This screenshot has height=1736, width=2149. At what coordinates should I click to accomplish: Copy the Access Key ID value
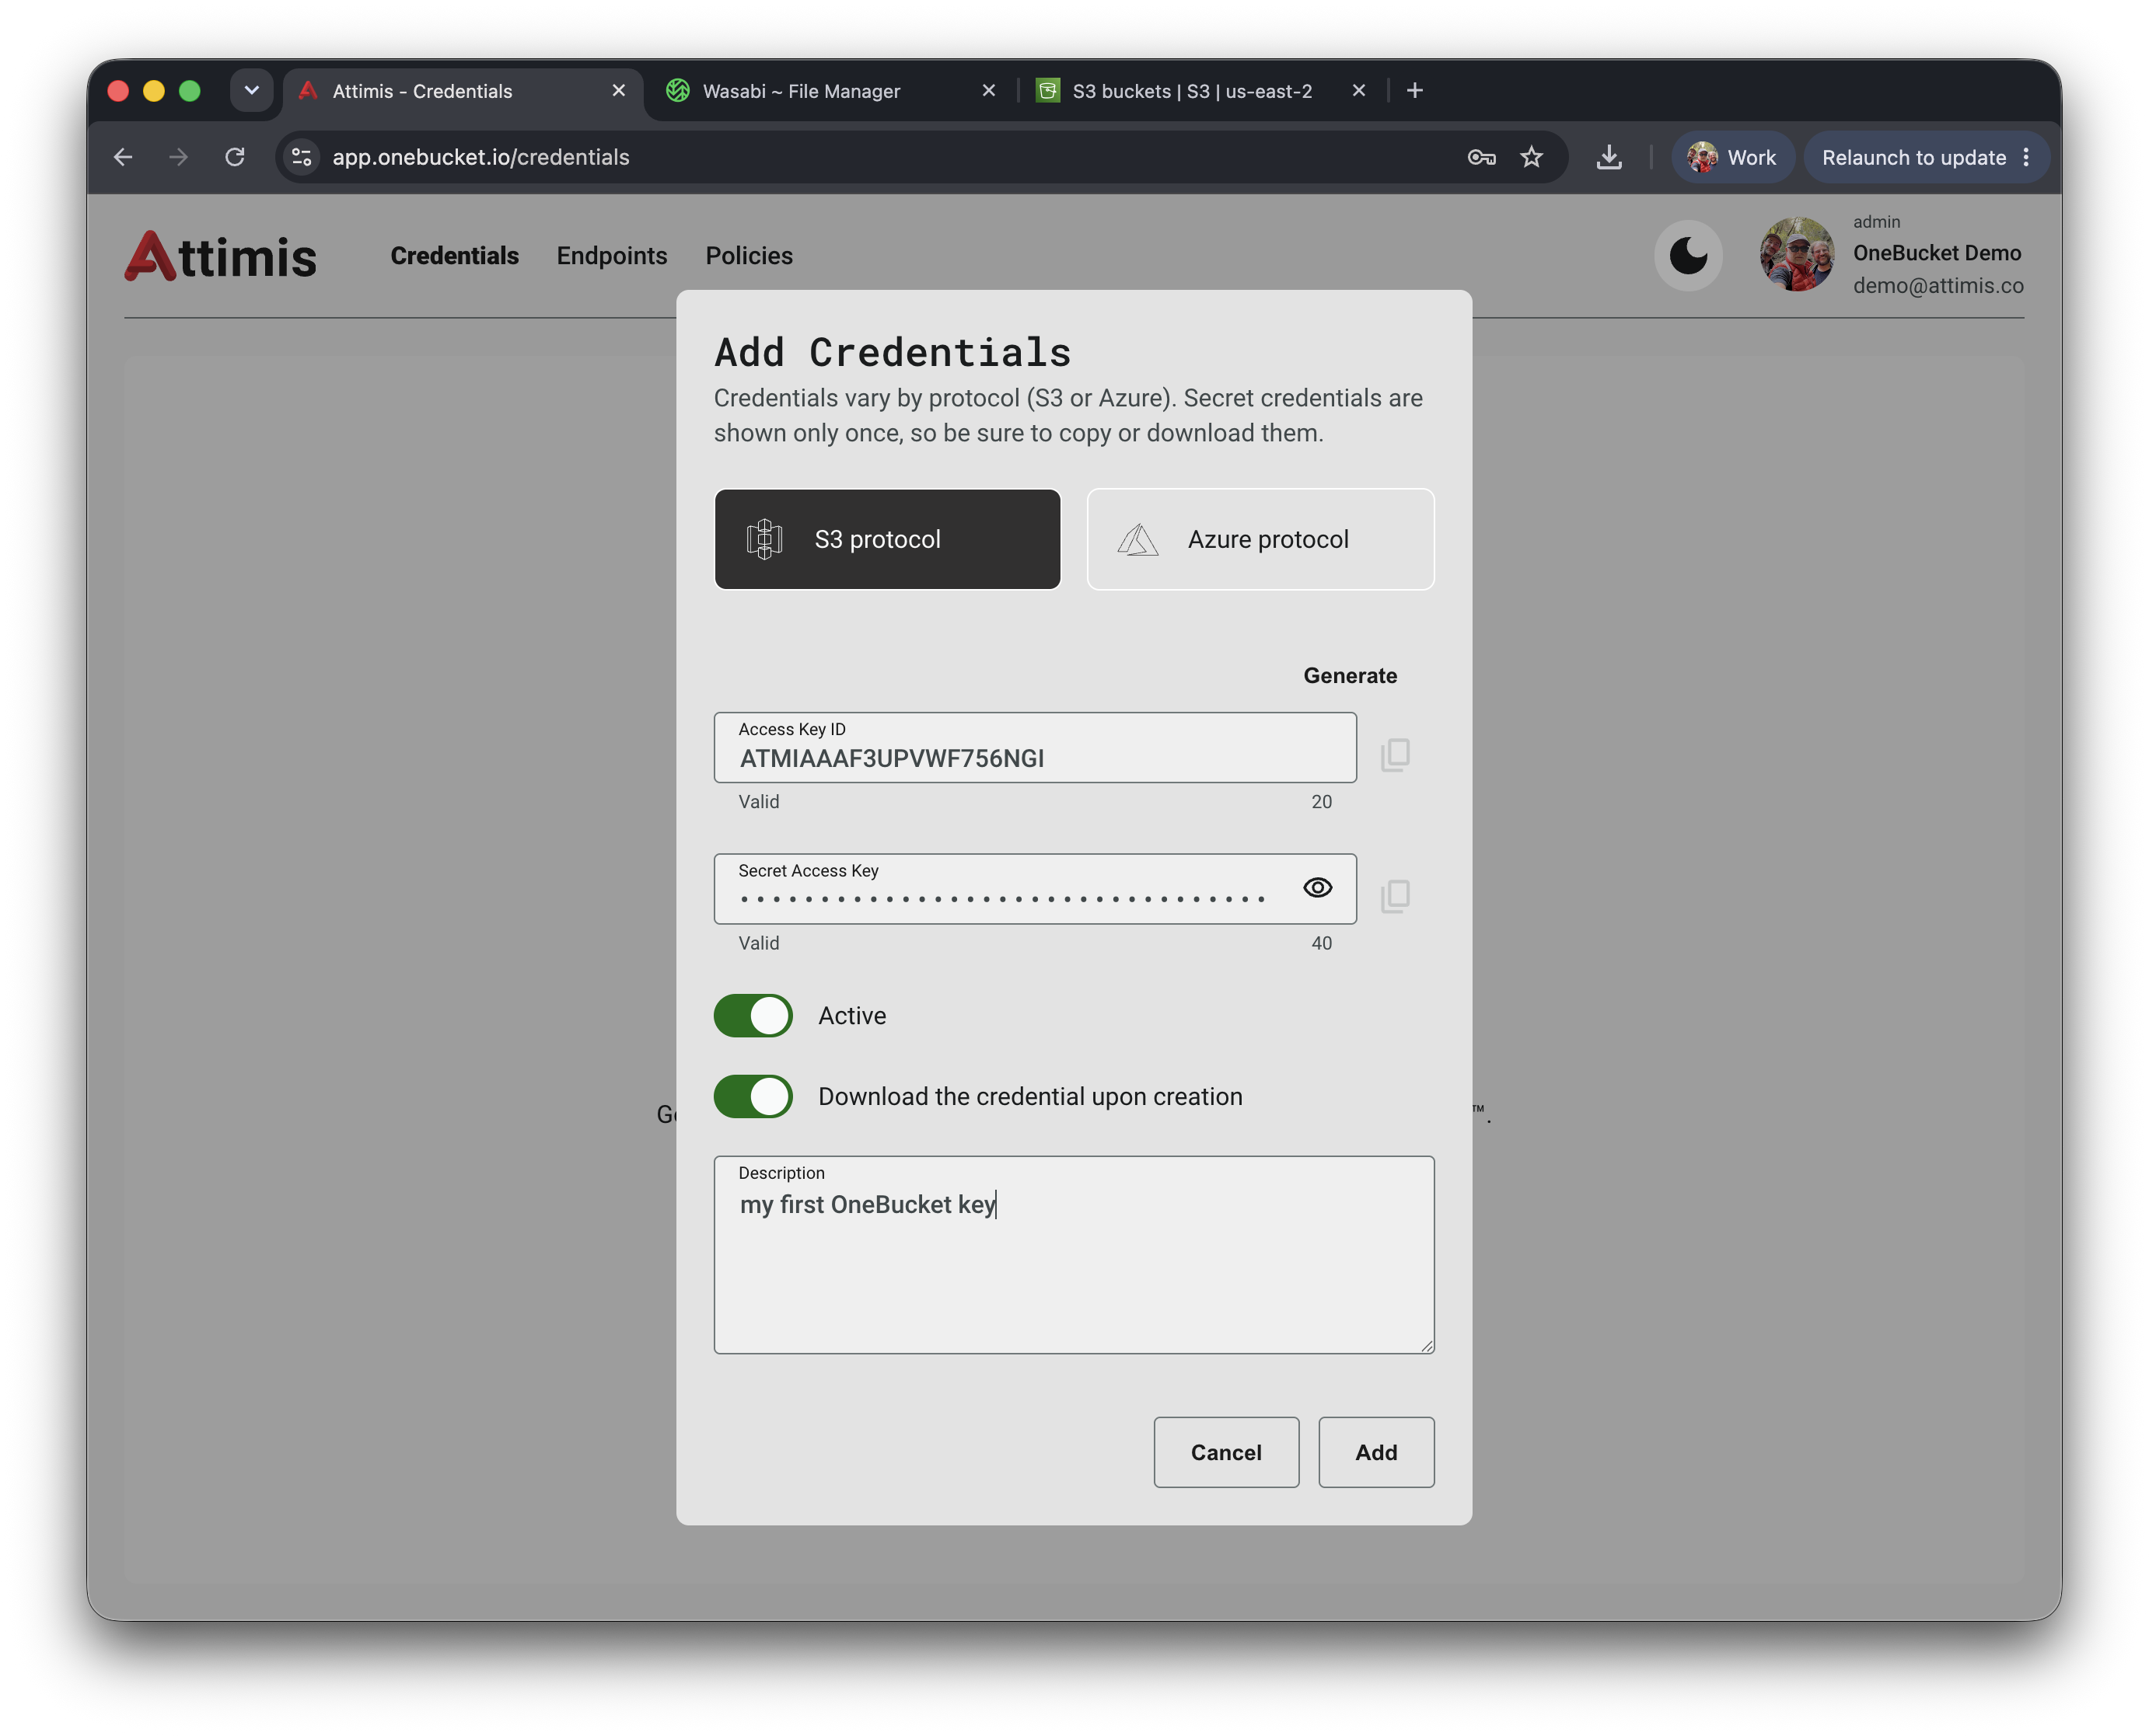(1395, 755)
